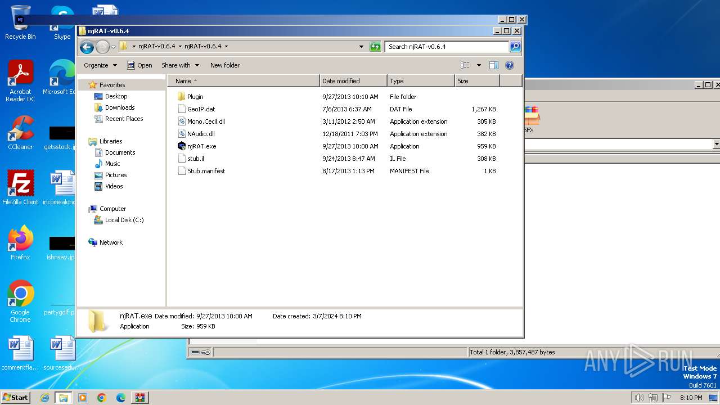Open recent pages dropdown next to navigation arrows
720x405 pixels.
click(x=113, y=47)
